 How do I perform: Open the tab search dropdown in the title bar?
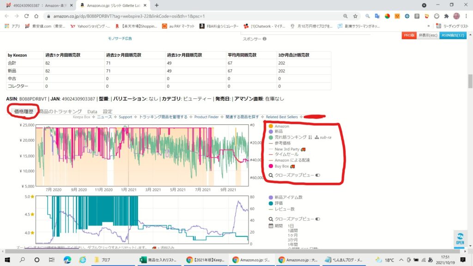coord(424,5)
